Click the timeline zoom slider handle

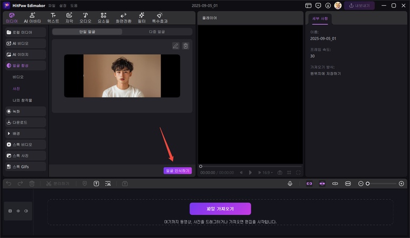[368, 184]
